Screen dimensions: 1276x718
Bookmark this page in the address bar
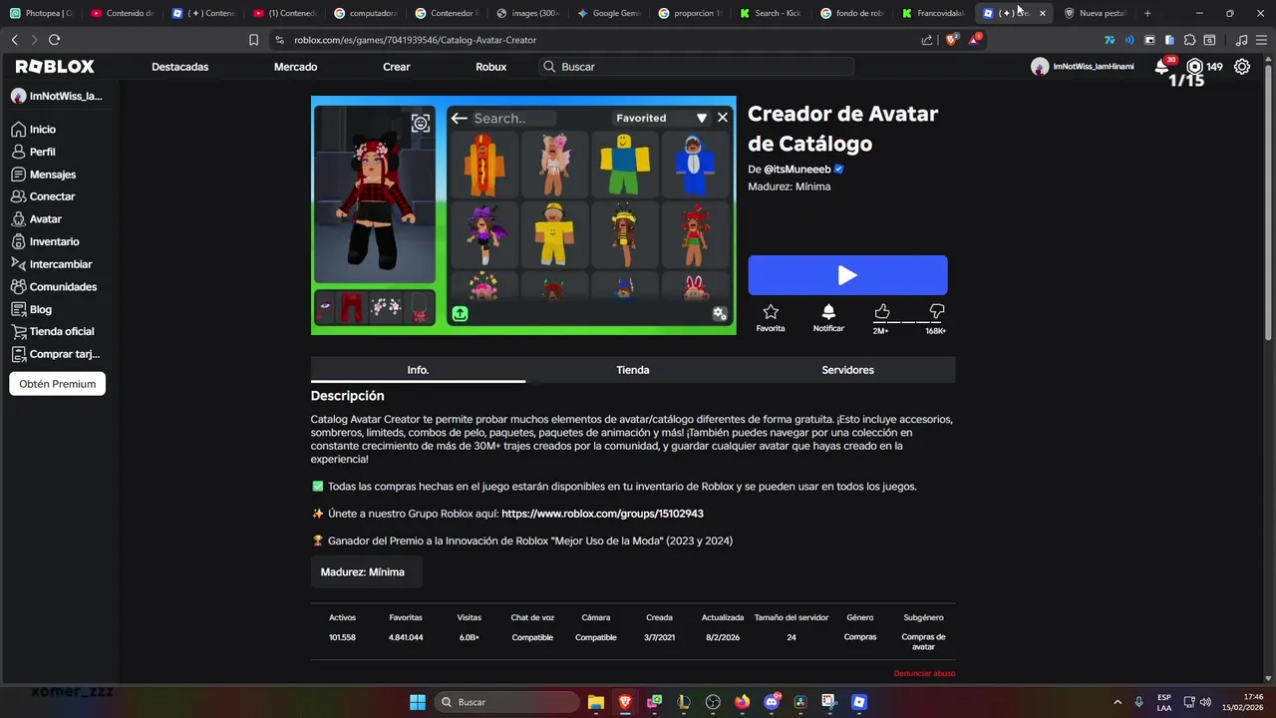[x=253, y=40]
